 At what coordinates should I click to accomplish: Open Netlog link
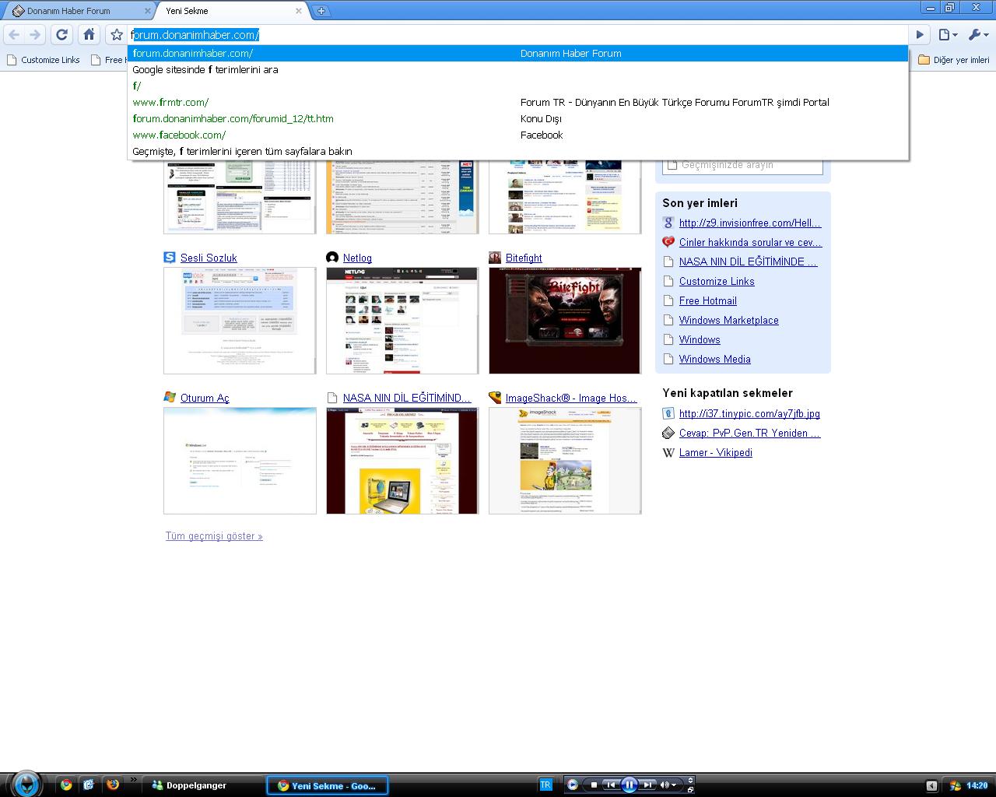click(357, 258)
